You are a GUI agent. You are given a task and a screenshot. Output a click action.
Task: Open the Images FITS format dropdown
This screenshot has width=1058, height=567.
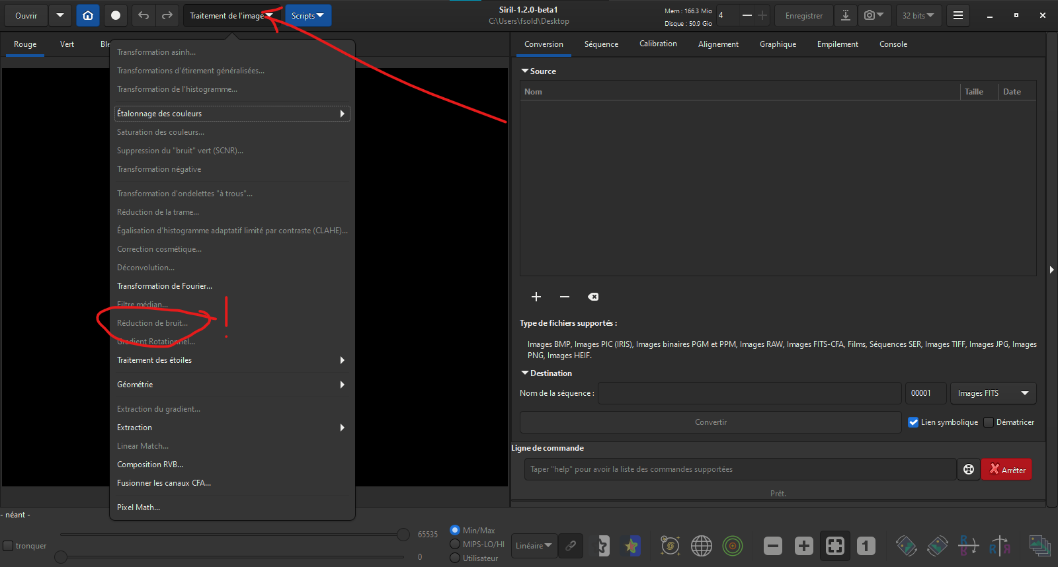pyautogui.click(x=993, y=393)
